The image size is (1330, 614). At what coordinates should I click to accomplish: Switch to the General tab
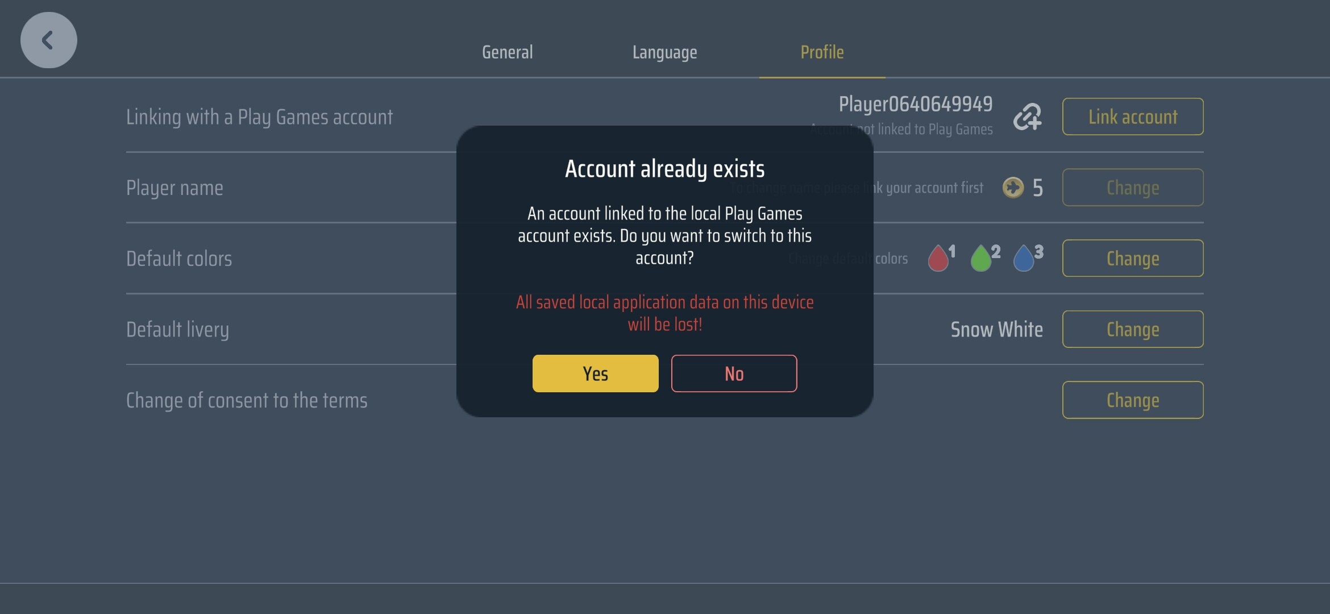[507, 52]
